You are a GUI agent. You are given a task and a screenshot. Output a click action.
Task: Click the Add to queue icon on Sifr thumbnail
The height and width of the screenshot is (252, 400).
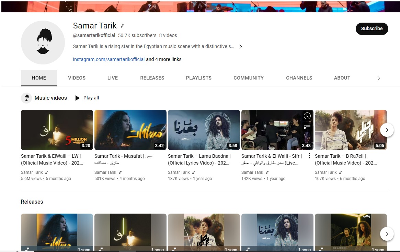307,127
